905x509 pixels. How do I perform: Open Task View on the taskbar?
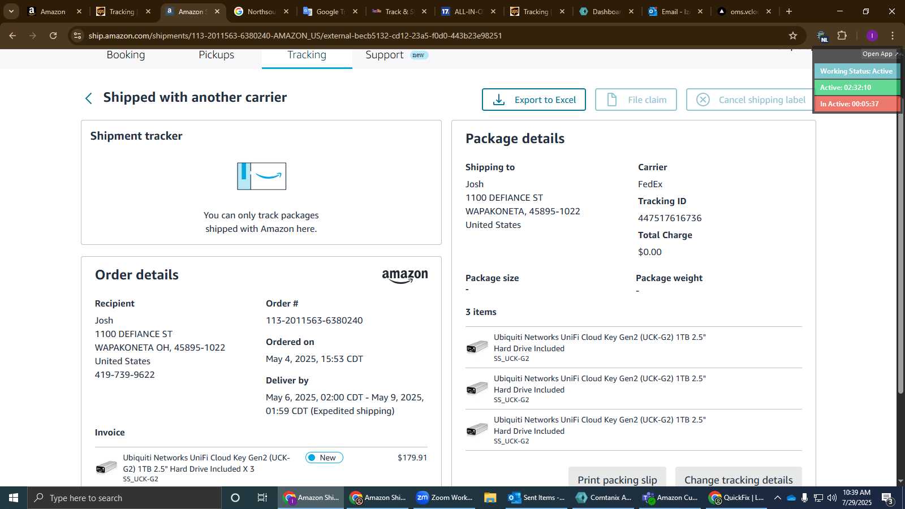(x=262, y=498)
